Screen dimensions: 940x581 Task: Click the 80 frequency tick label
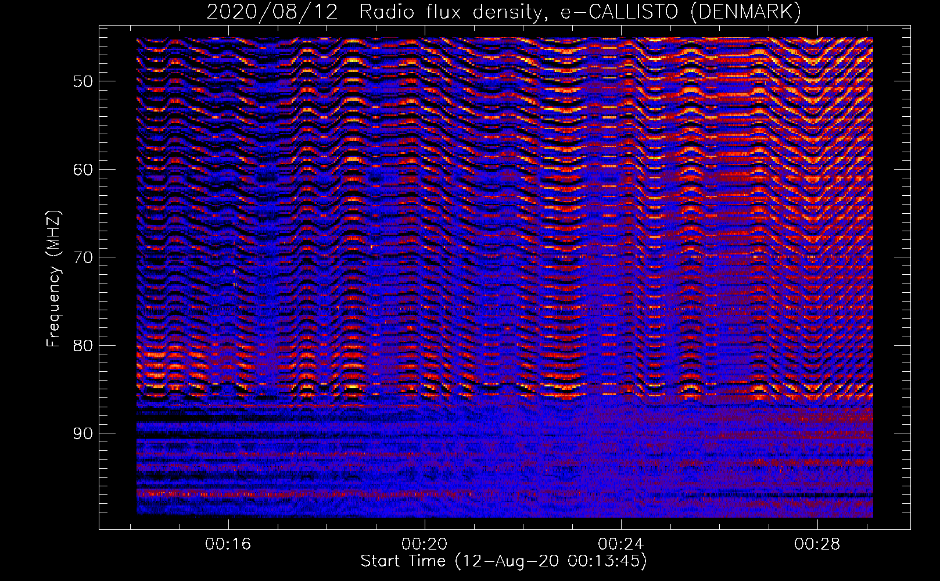(x=82, y=346)
